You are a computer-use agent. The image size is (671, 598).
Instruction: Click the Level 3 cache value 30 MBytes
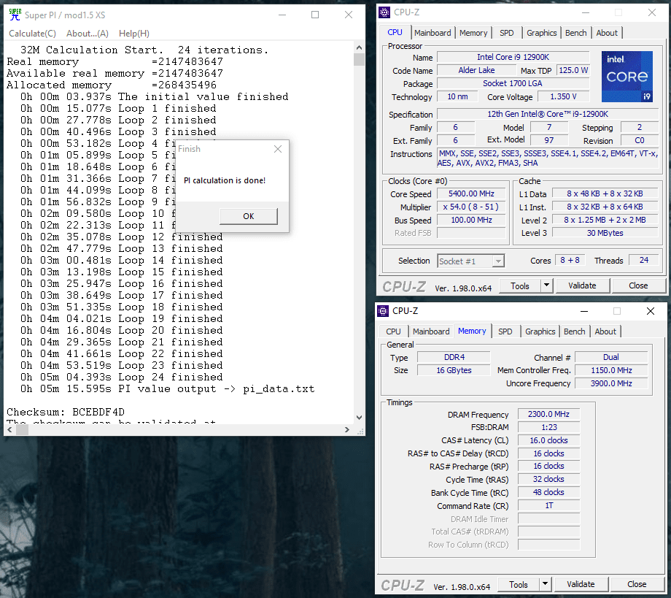pyautogui.click(x=605, y=233)
